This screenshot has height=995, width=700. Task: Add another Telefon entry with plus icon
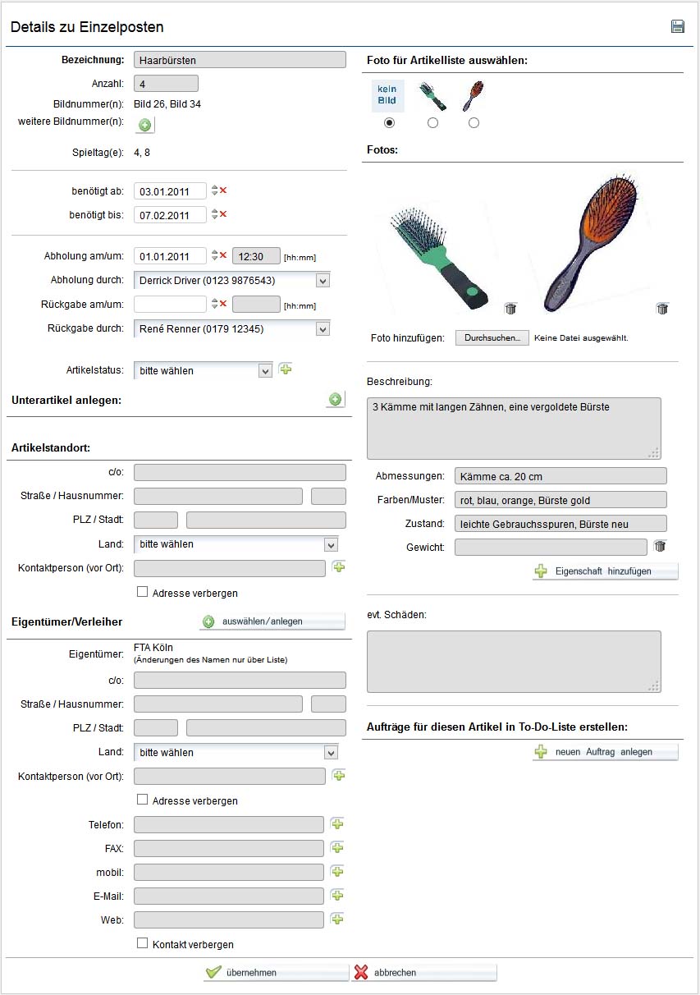click(x=337, y=823)
